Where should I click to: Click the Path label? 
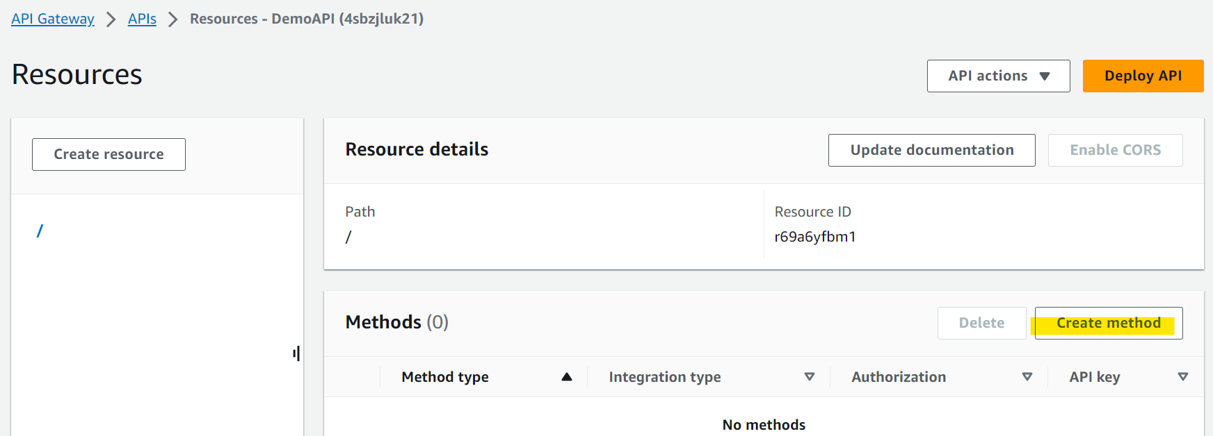pyautogui.click(x=360, y=212)
